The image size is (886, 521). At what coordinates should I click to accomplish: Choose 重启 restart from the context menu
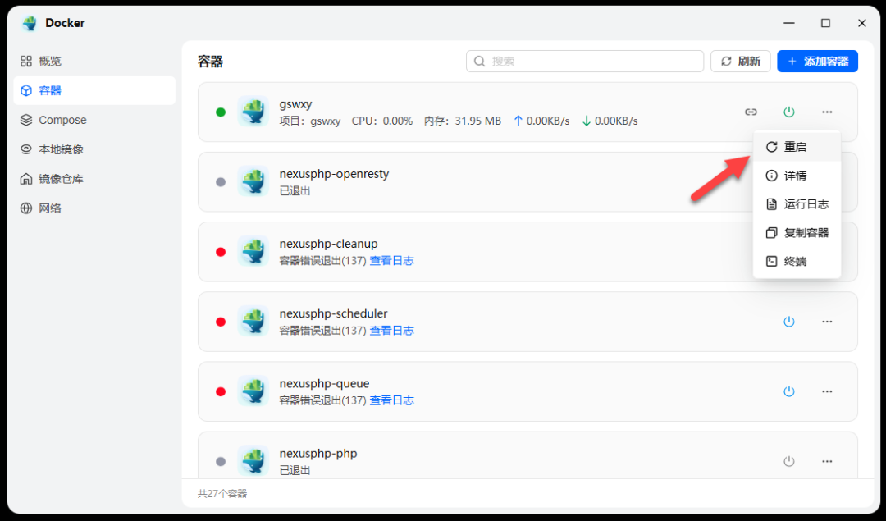point(797,147)
